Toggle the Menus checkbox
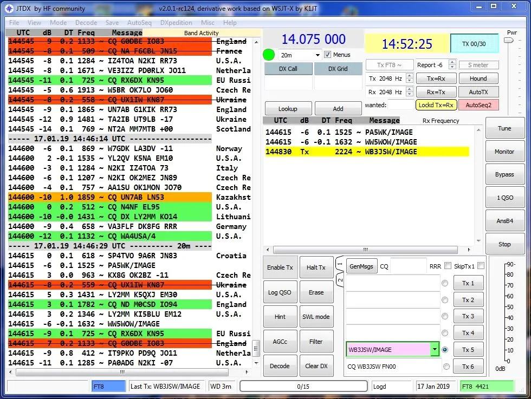Screen dimensions: 531x399 point(327,55)
